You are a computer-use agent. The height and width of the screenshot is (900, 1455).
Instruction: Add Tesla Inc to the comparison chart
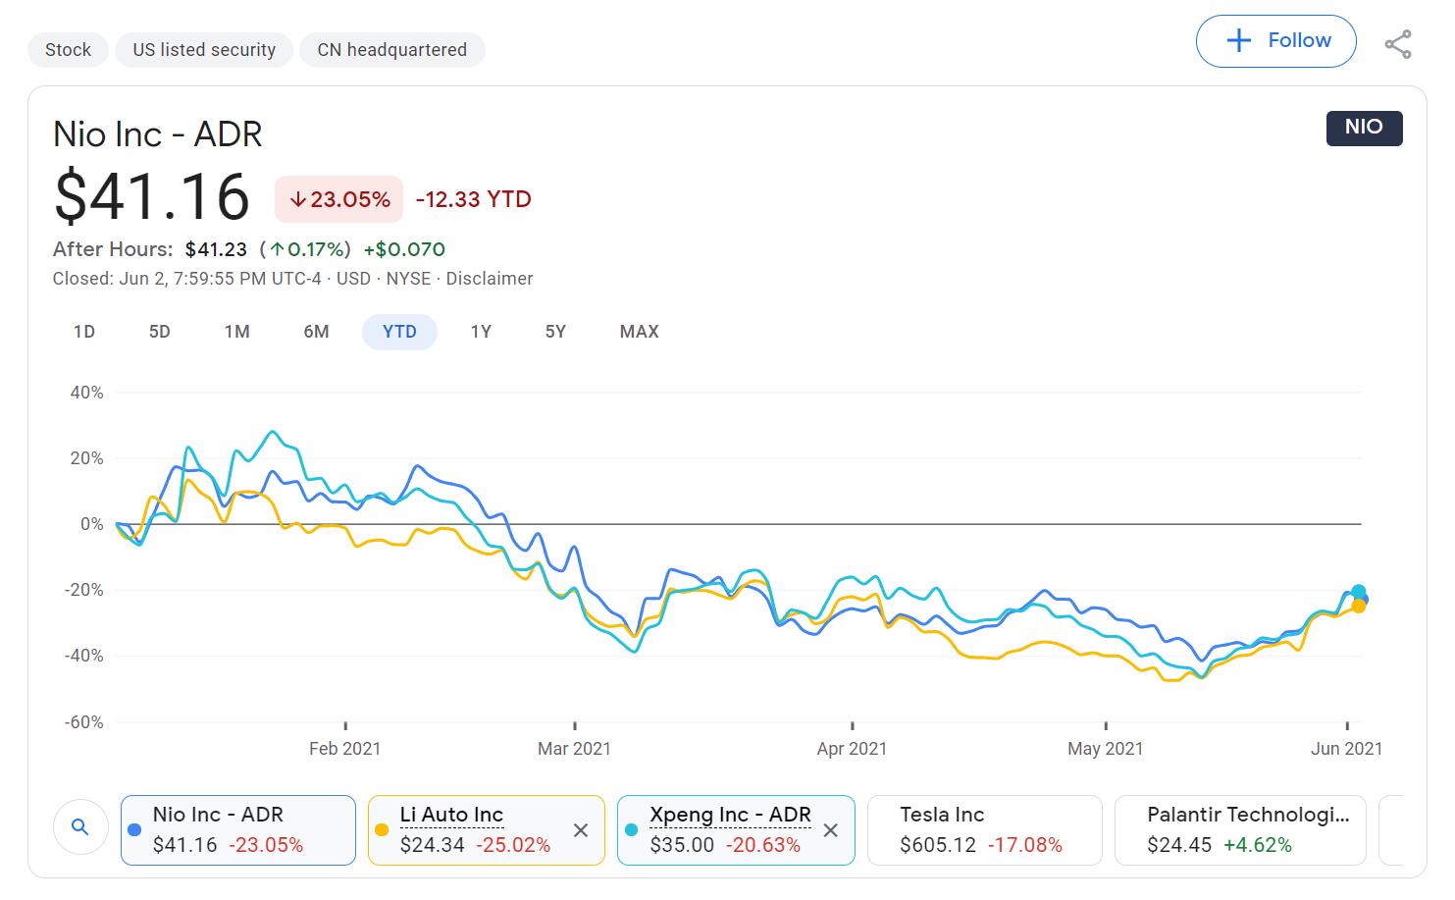point(984,829)
